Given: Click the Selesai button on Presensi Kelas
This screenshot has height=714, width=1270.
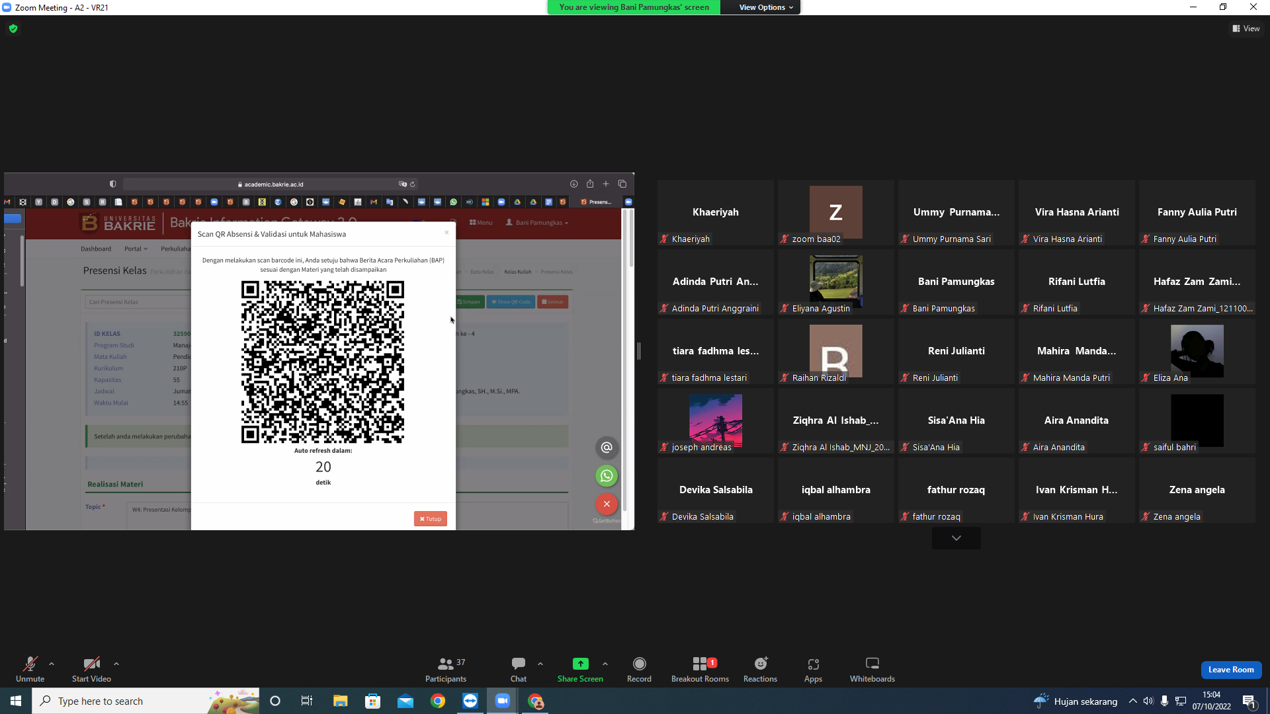Looking at the screenshot, I should point(553,302).
